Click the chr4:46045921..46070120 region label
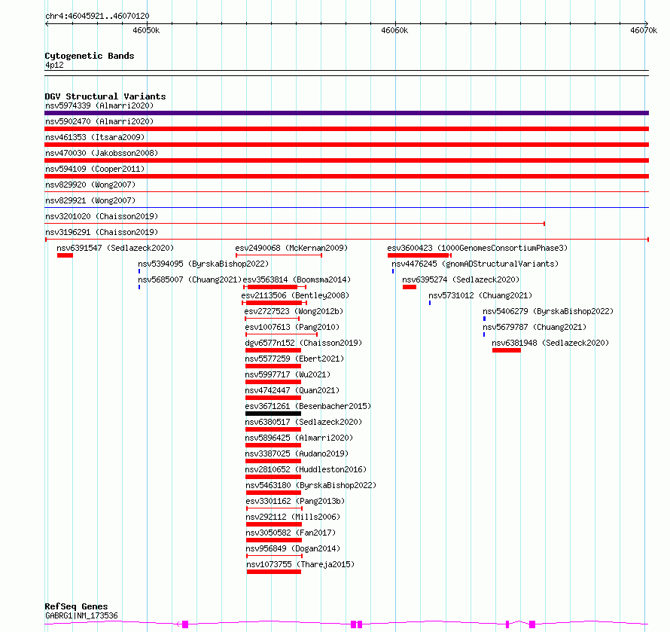The width and height of the screenshot is (670, 632). [x=97, y=16]
